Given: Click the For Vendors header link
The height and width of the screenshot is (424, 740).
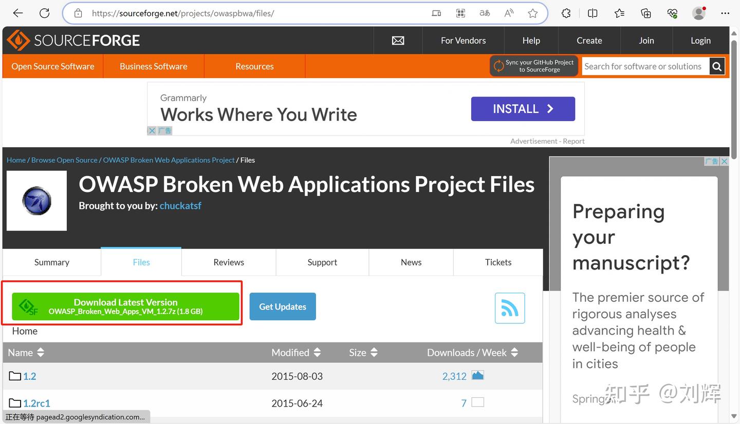Looking at the screenshot, I should [463, 41].
